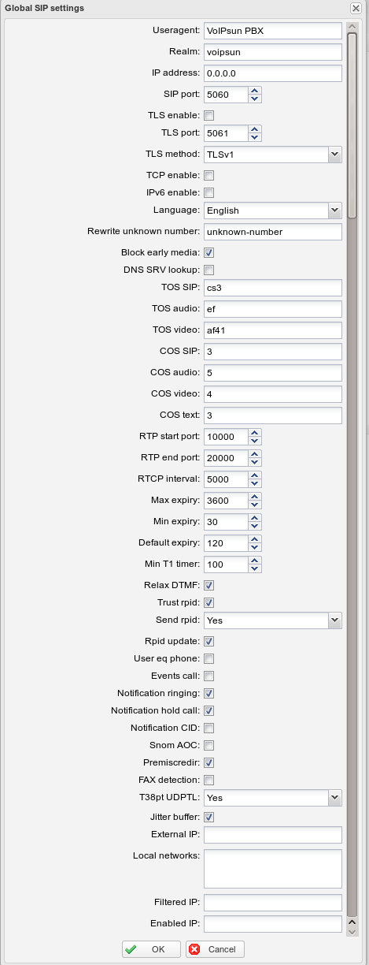Screen dimensions: 369x965
Task: Toggle Notification ringing checkbox
Action: tap(209, 694)
